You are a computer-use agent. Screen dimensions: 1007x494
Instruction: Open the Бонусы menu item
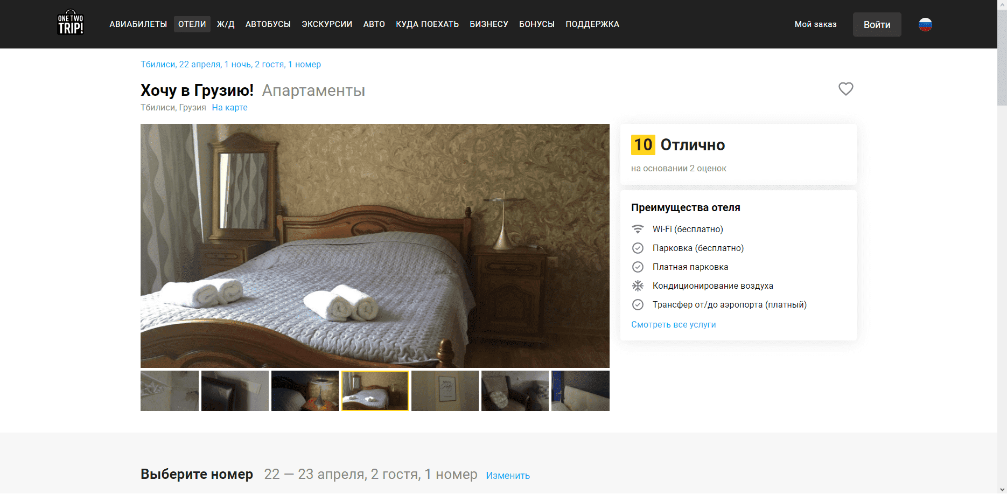(537, 24)
